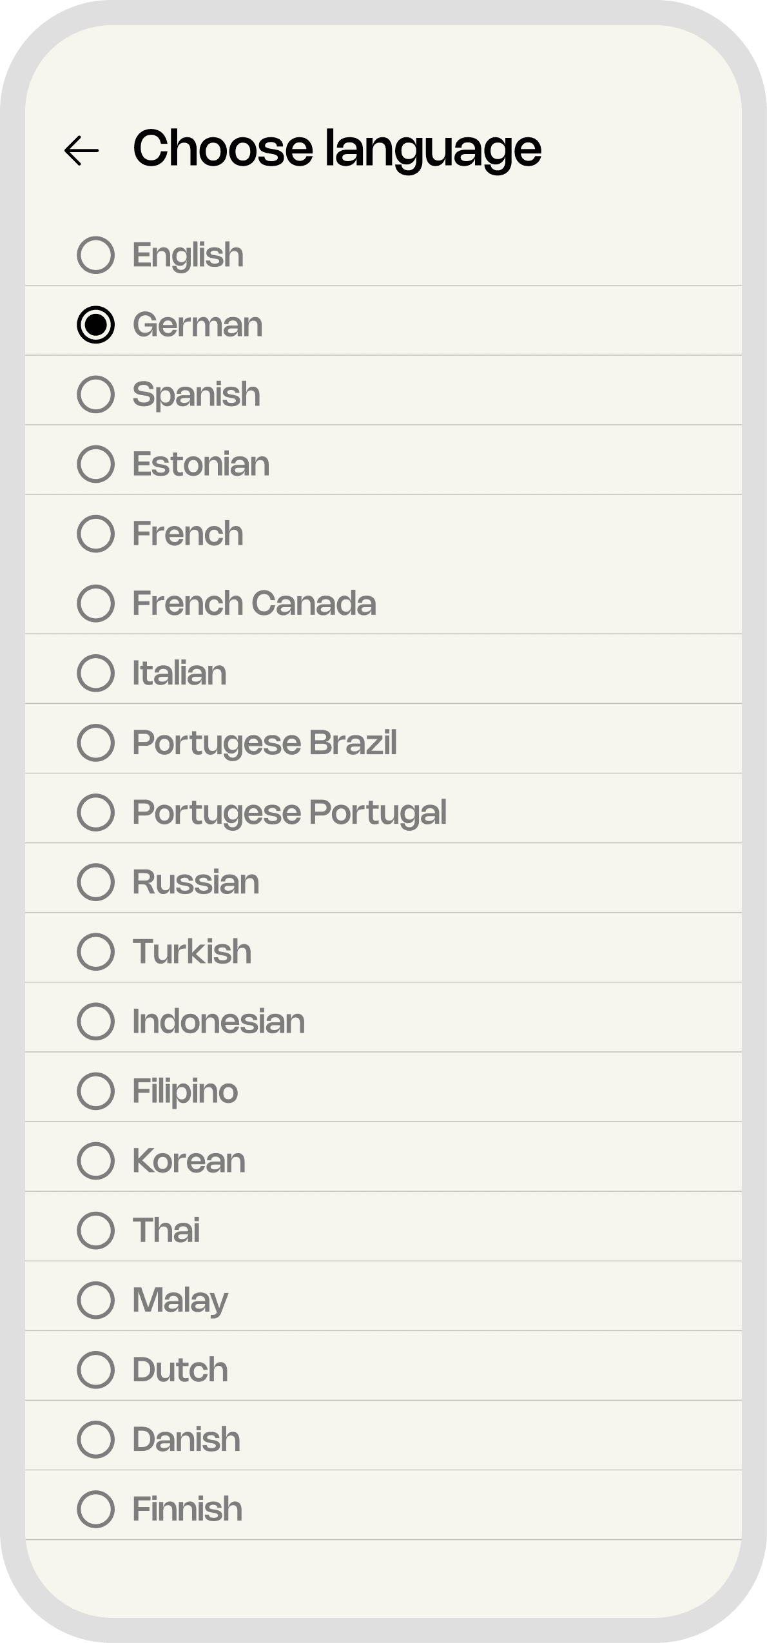This screenshot has height=1643, width=767.
Task: Select Estonian radio button
Action: tap(95, 464)
